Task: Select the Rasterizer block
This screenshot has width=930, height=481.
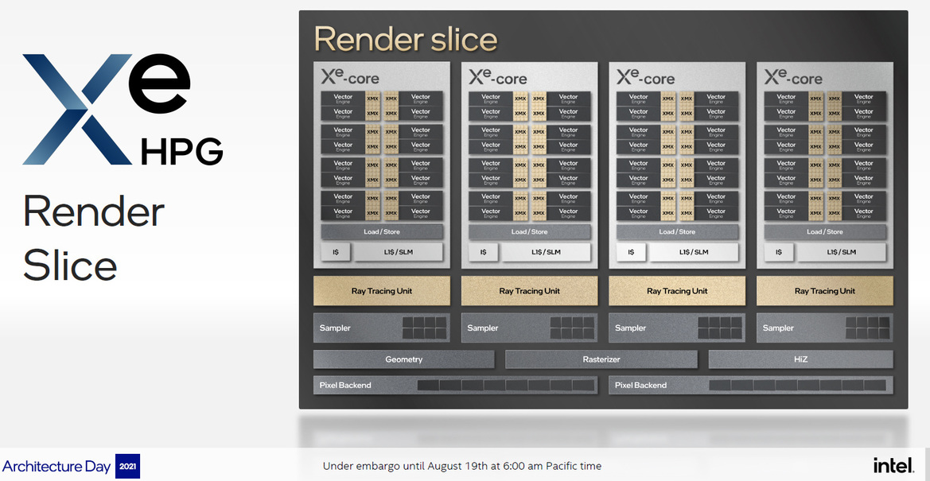Action: pos(601,359)
